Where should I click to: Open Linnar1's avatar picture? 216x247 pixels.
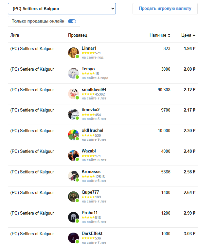pos(73,53)
